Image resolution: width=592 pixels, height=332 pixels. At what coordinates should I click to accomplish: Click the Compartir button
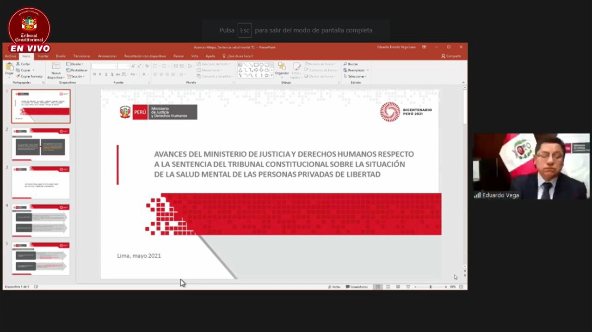pyautogui.click(x=451, y=56)
